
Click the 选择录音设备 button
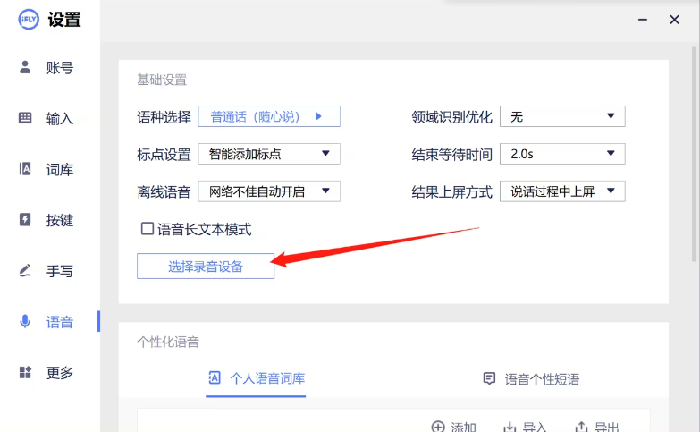pos(206,267)
